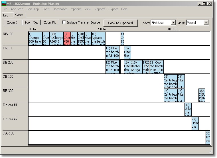Select step 26 Unload bar in Drums #1 row
This screenshot has height=158, width=217.
[x=188, y=109]
